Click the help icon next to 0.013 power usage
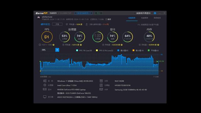The height and width of the screenshot is (113, 201). tap(81, 45)
